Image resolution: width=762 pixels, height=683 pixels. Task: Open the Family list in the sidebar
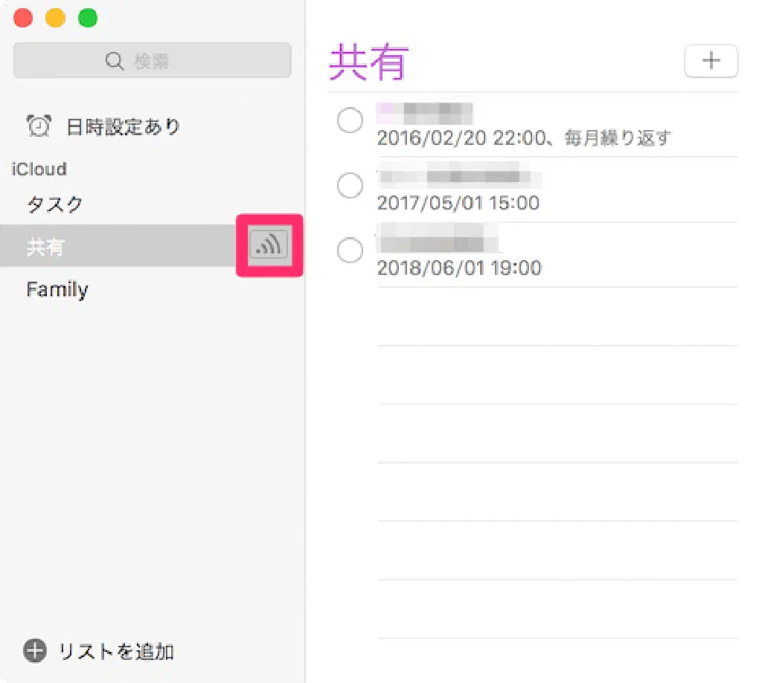coord(57,289)
